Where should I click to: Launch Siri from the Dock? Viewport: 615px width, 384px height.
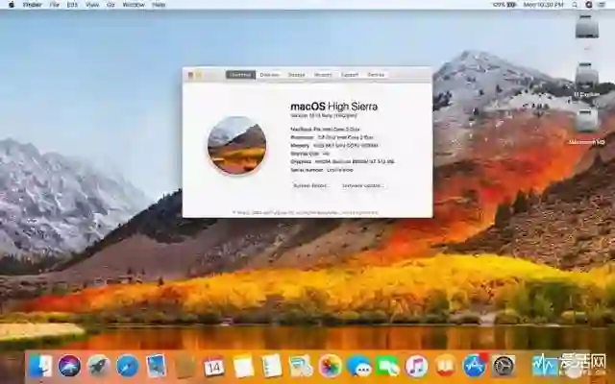69,366
